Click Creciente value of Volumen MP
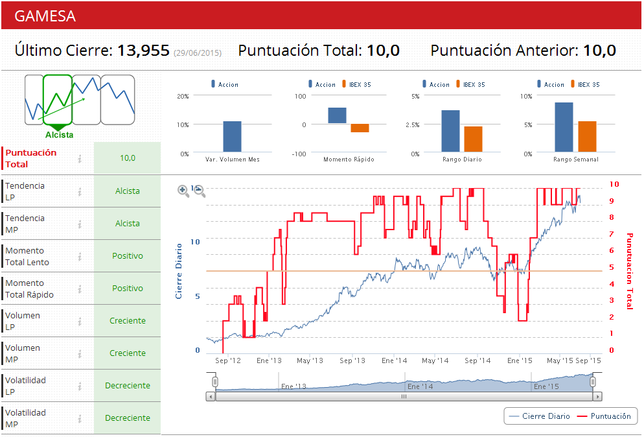 coord(128,353)
